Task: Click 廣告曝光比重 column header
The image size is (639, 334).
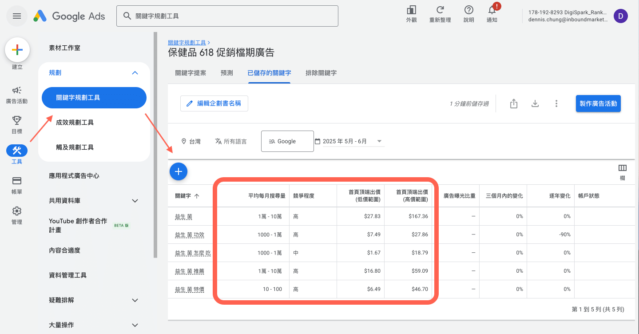Action: click(x=460, y=195)
